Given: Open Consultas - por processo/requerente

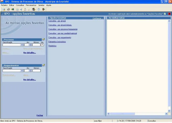Looking at the screenshot, I should click(x=63, y=29).
